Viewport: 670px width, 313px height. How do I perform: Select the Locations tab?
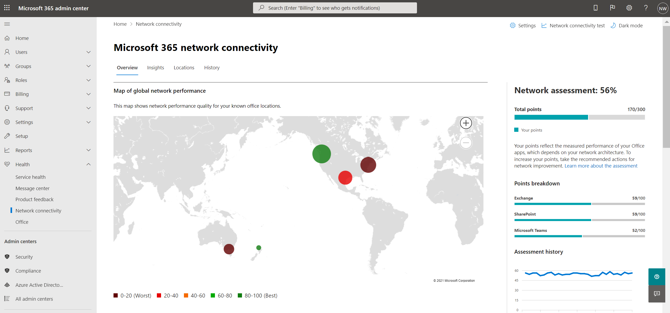click(x=184, y=67)
